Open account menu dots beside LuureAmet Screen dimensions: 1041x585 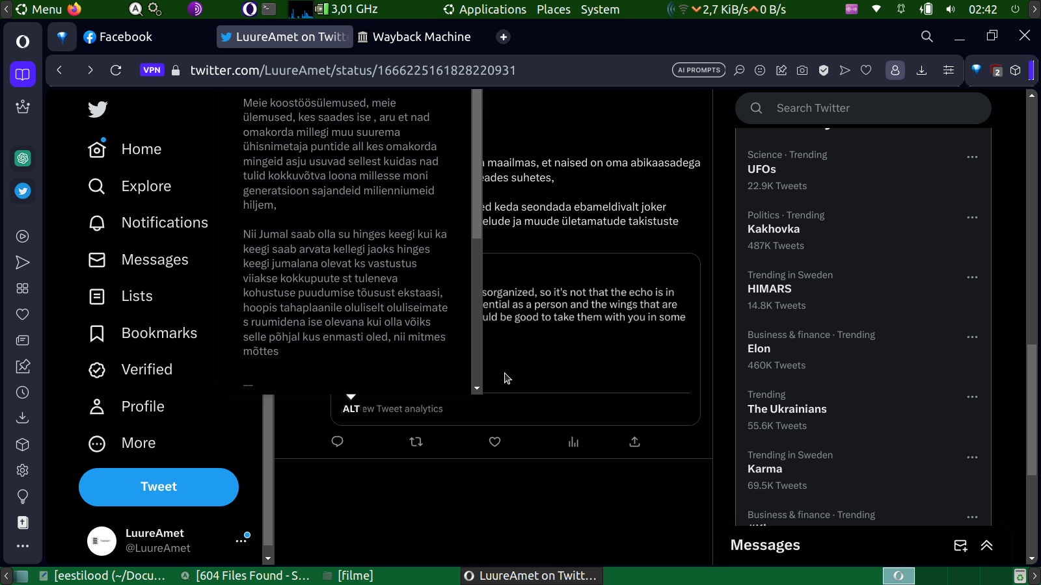point(241,540)
